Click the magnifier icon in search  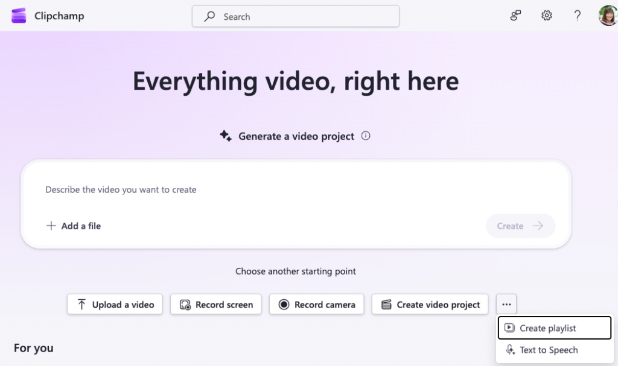click(209, 16)
